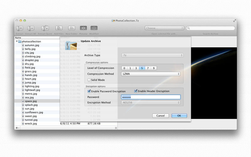Screen dimensions: 251x157
Task: Set compression level to 9
Action: tap(154, 68)
